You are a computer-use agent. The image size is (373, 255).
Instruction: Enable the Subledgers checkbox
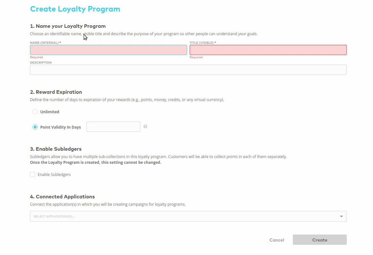point(33,174)
